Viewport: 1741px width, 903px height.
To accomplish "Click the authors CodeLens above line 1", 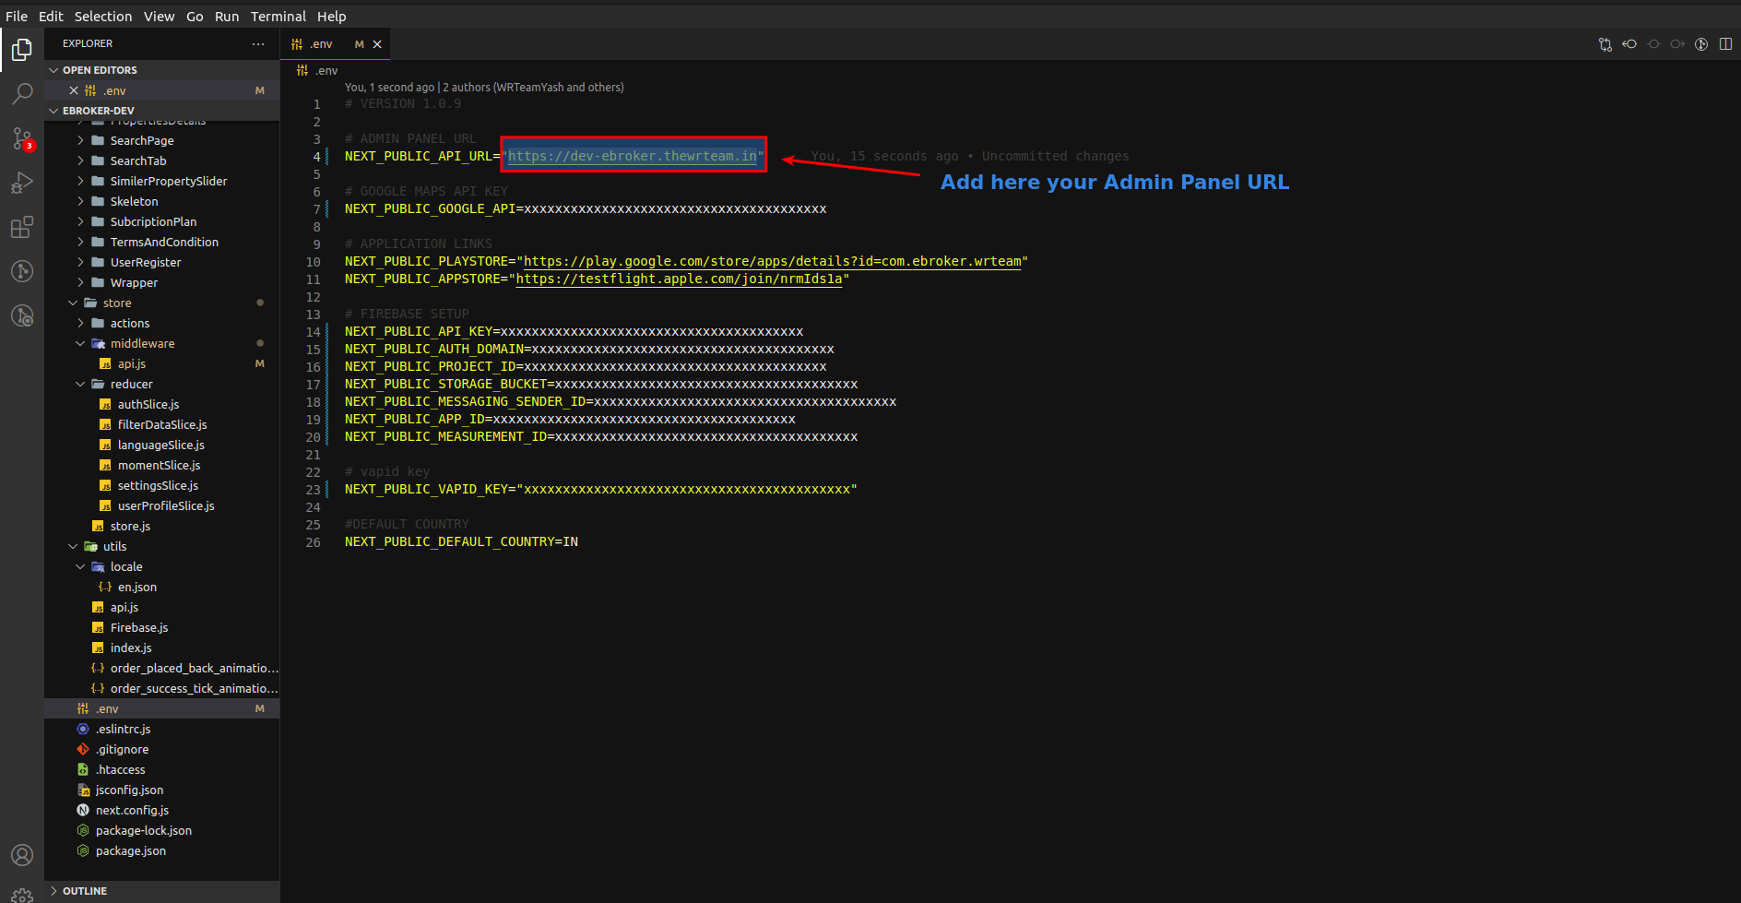I will (484, 87).
